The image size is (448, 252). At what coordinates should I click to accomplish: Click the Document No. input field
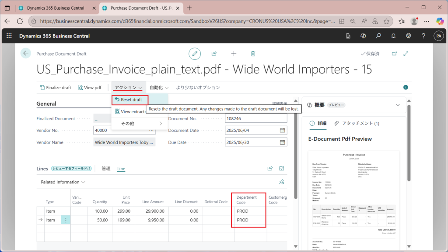click(x=256, y=119)
